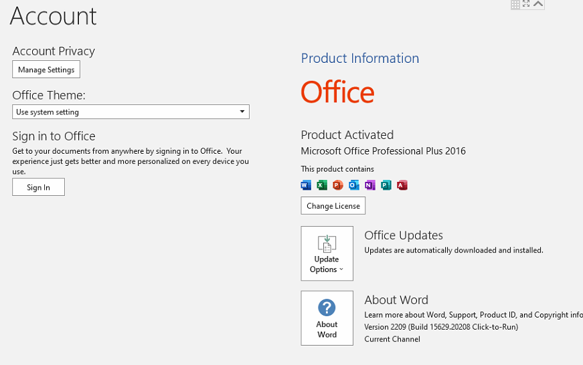This screenshot has width=583, height=365.
Task: Click the OneNote app icon in product list
Action: pyautogui.click(x=370, y=185)
